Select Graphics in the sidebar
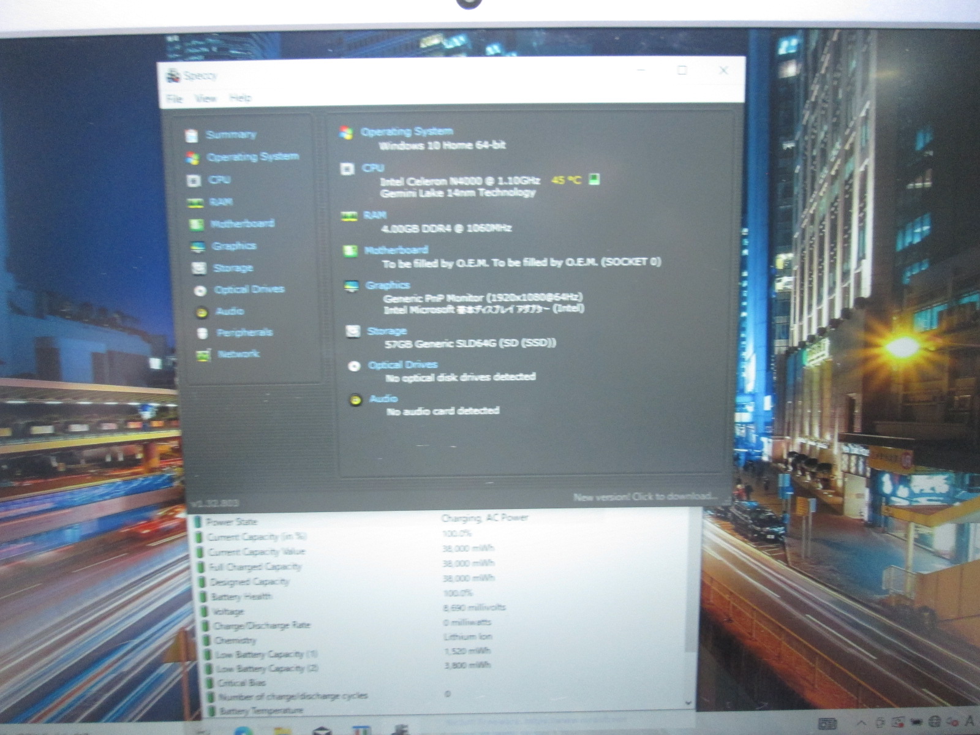Viewport: 980px width, 735px height. pyautogui.click(x=234, y=246)
